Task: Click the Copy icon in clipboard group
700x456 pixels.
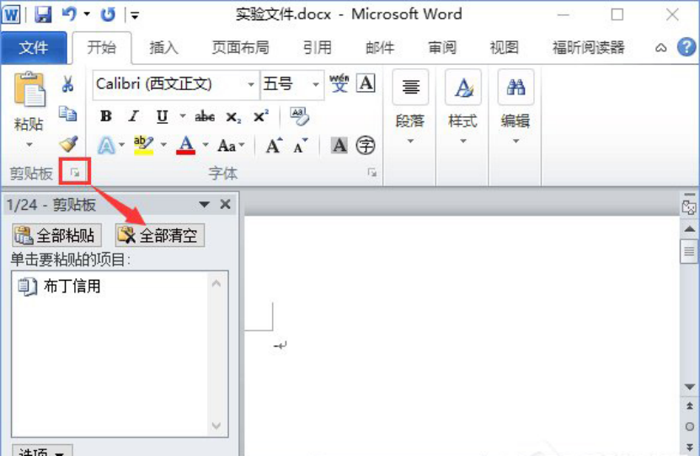Action: pos(68,114)
